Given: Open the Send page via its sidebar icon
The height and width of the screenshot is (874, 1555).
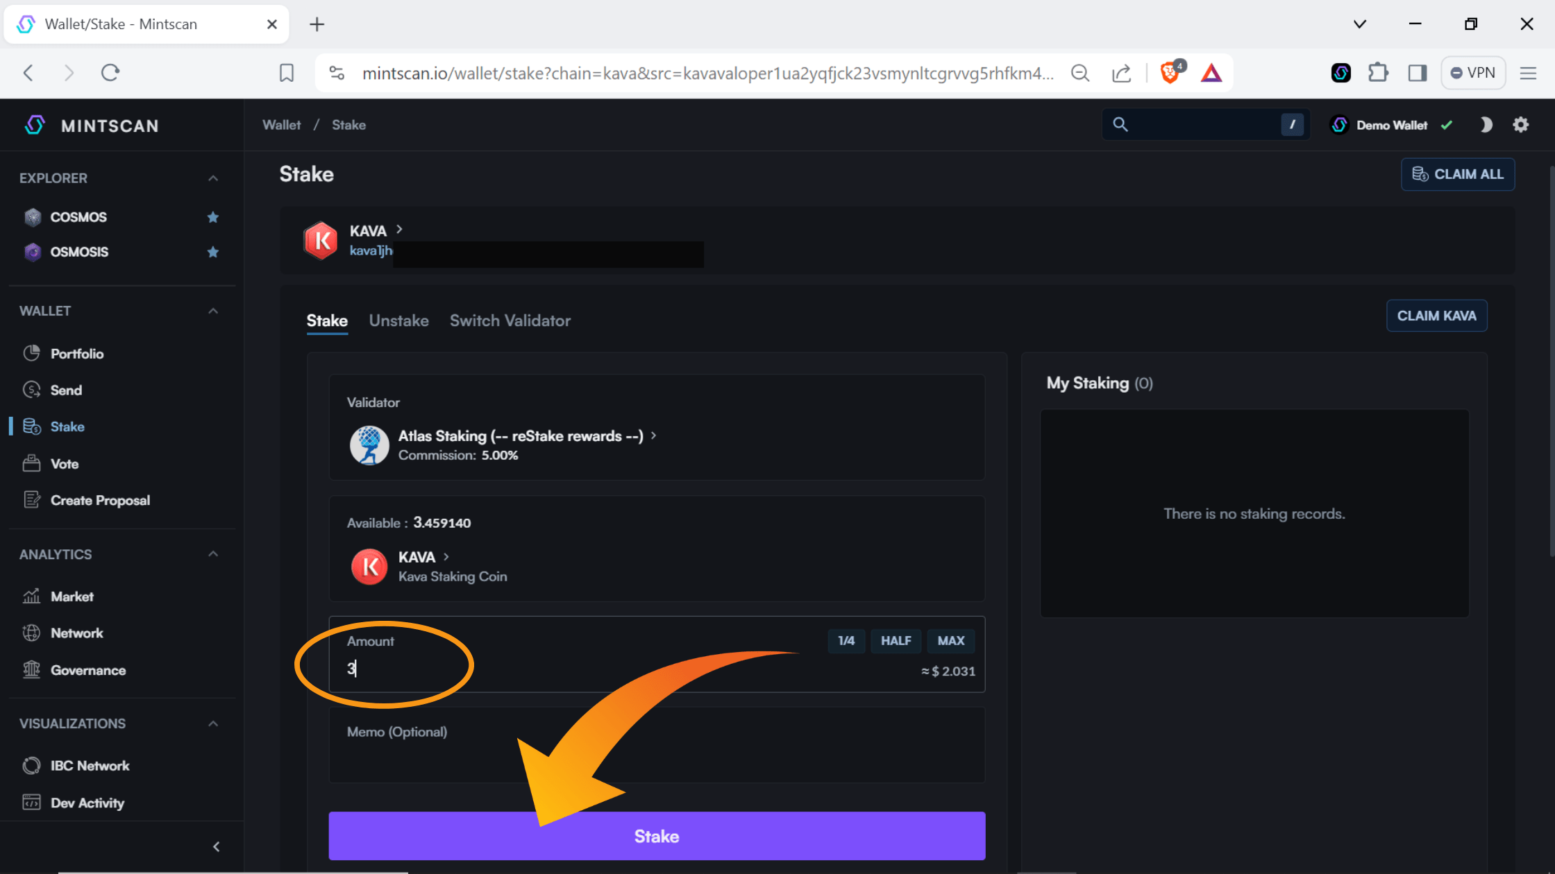Looking at the screenshot, I should (x=32, y=389).
